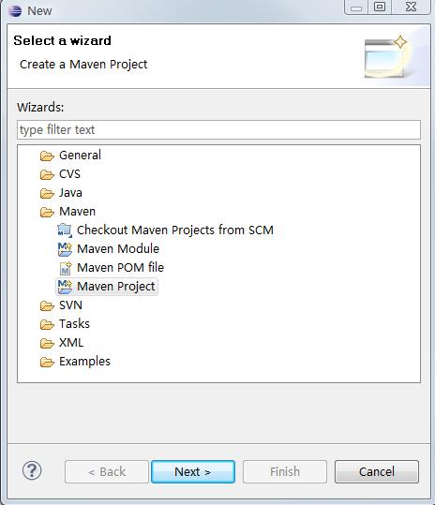Image resolution: width=435 pixels, height=505 pixels.
Task: Cancel the New wizard dialog
Action: pos(377,472)
